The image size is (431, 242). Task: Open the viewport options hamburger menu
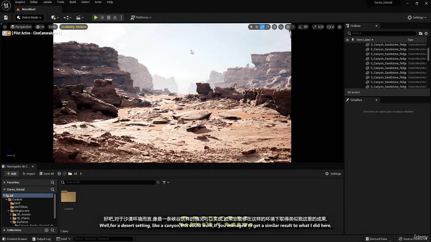[x=5, y=27]
